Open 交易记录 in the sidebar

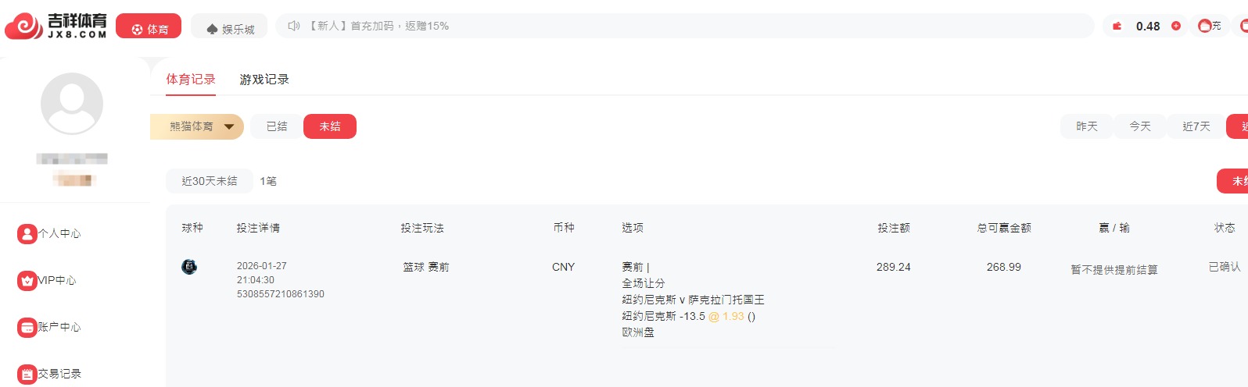click(50, 374)
